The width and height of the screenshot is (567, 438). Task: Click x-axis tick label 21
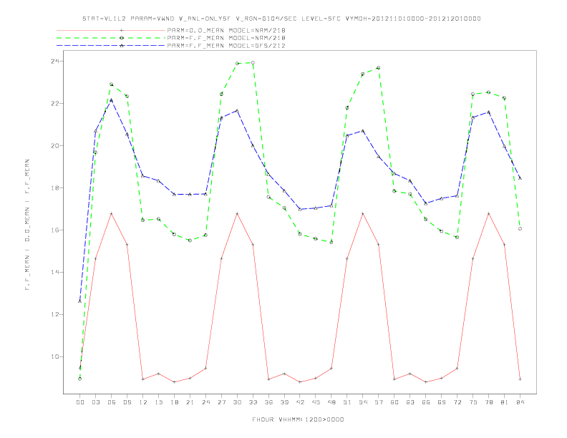click(x=190, y=402)
